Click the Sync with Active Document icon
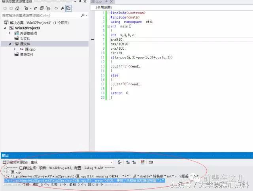Screen dimensions: 253x191 click(35, 8)
